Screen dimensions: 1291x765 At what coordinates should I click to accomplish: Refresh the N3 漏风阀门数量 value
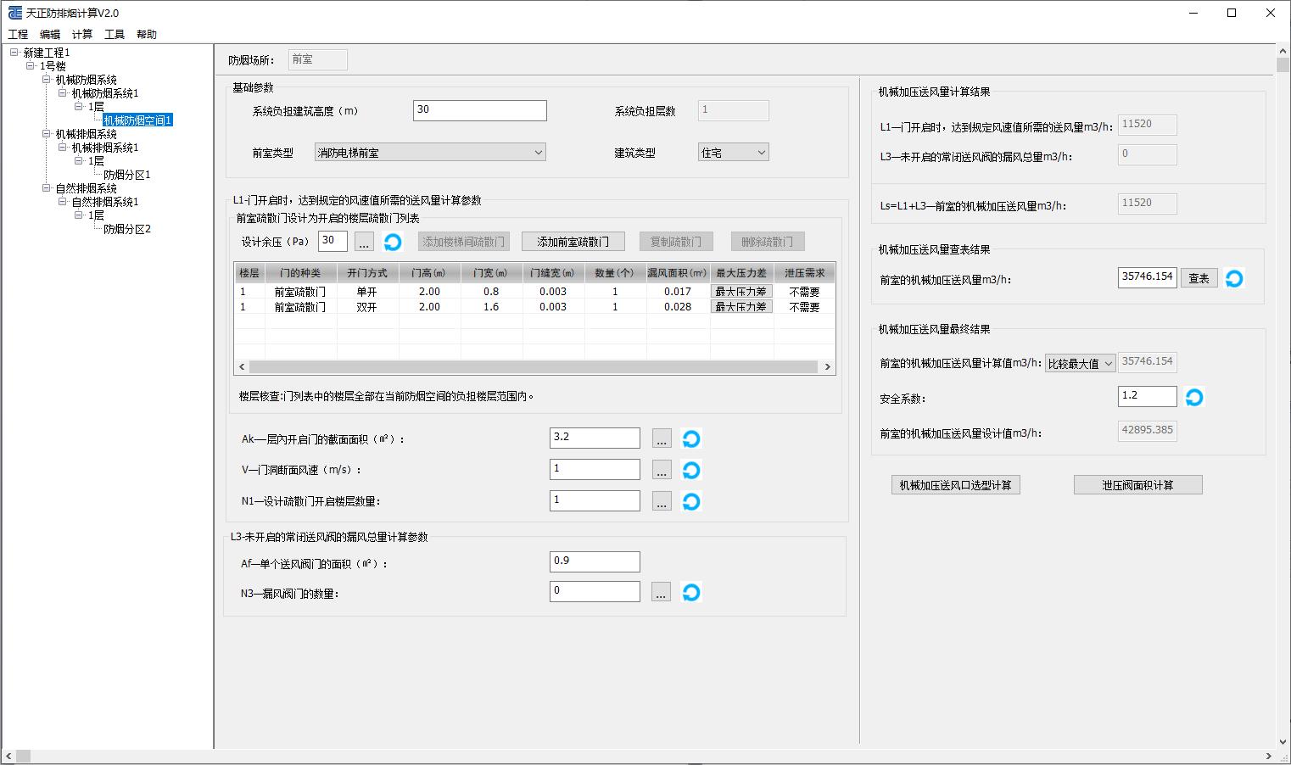(691, 593)
